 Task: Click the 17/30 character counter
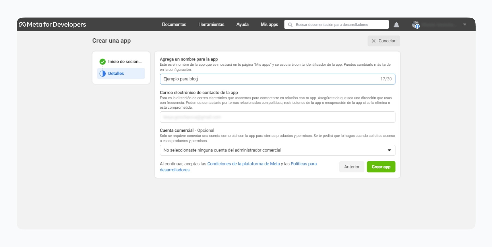pos(386,79)
